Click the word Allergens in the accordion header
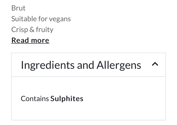Viewport: 177px width, 125px height. point(119,65)
